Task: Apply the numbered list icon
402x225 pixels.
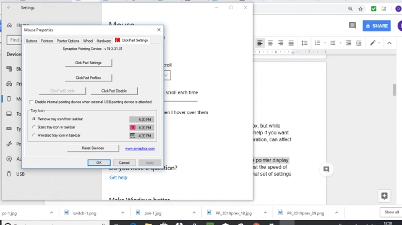Action: pos(317,43)
